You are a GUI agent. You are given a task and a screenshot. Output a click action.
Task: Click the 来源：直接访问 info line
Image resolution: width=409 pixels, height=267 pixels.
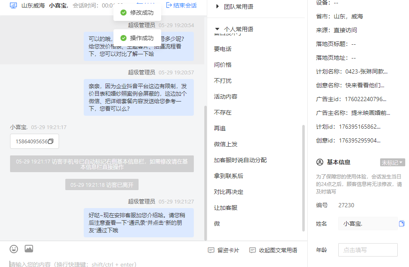[x=337, y=30]
